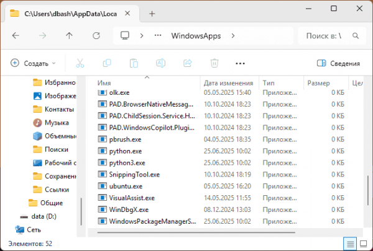The height and width of the screenshot is (251, 373).
Task: Click the horizontal scrollbar of file list
Action: pos(196,232)
